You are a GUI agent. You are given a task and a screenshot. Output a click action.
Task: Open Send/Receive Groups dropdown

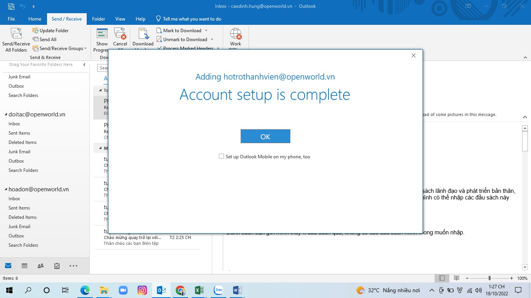coord(59,49)
